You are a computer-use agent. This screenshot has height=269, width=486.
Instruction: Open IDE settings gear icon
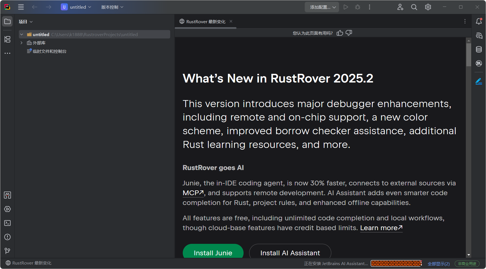tap(428, 7)
